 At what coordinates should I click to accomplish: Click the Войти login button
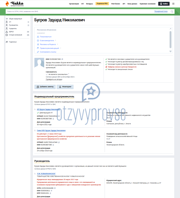coord(164,4)
